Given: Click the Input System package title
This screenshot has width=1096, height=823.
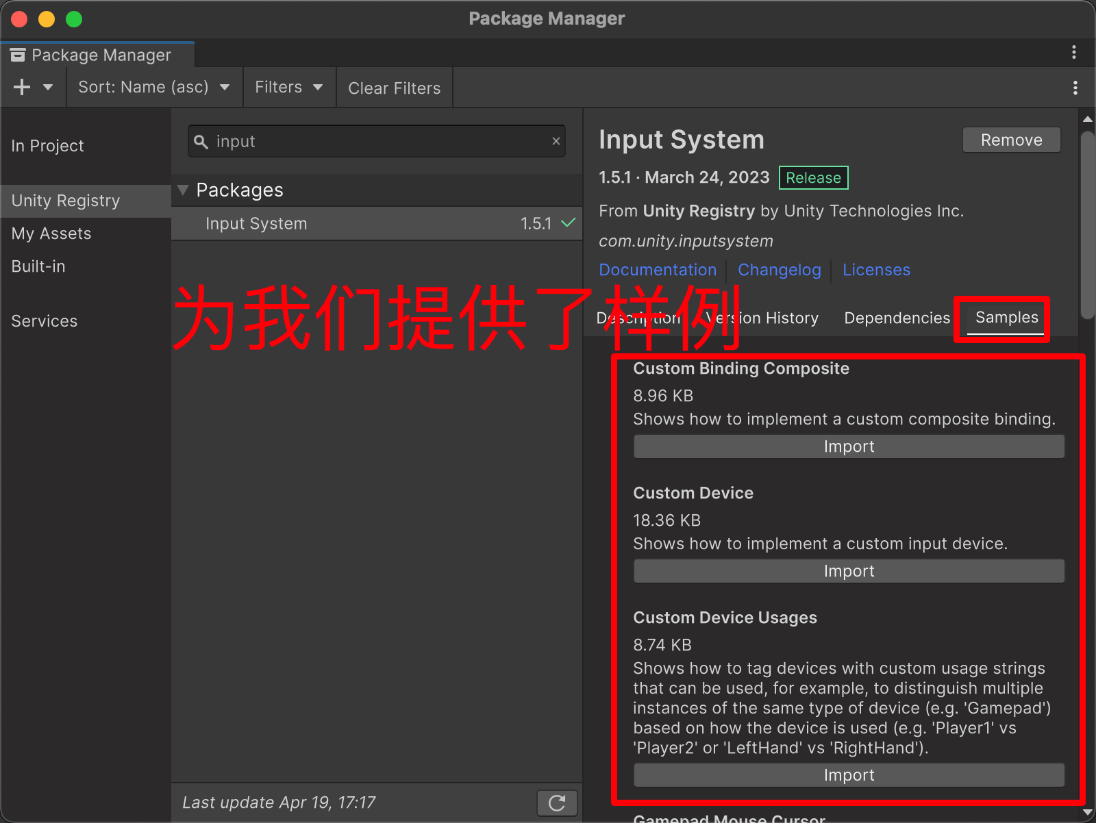Looking at the screenshot, I should click(x=682, y=140).
